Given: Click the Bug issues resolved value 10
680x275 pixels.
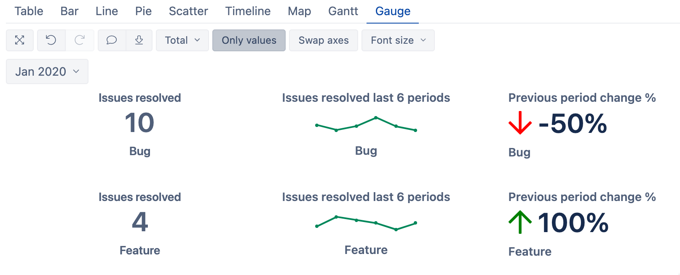Looking at the screenshot, I should pos(139,123).
